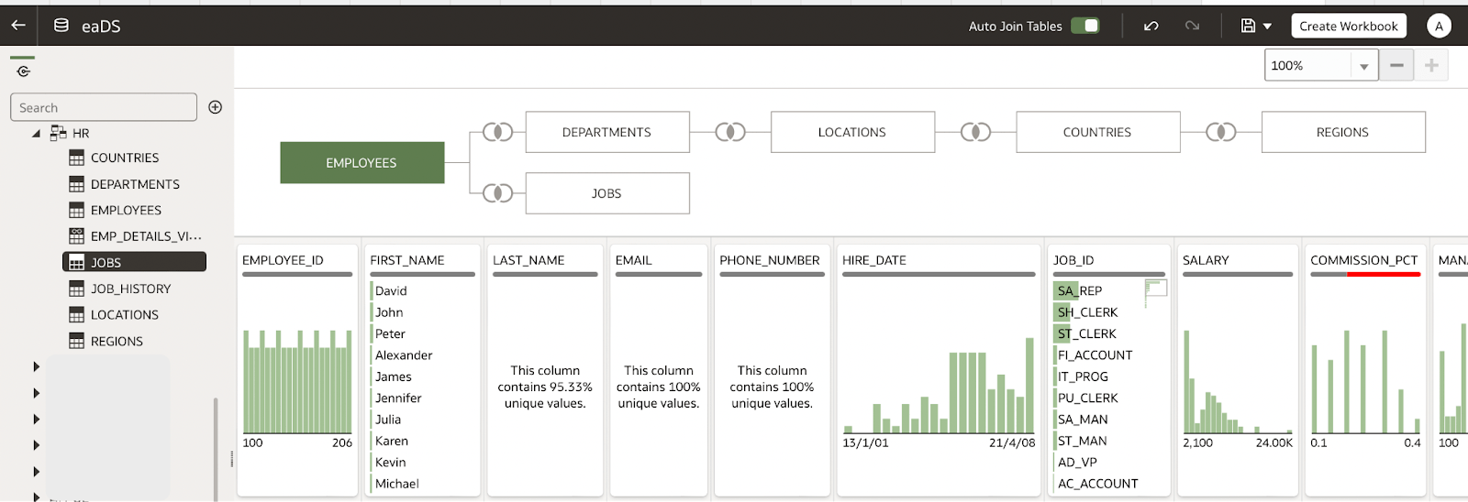Select the COMMISSION_PCT column header
This screenshot has width=1468, height=502.
coord(1364,260)
